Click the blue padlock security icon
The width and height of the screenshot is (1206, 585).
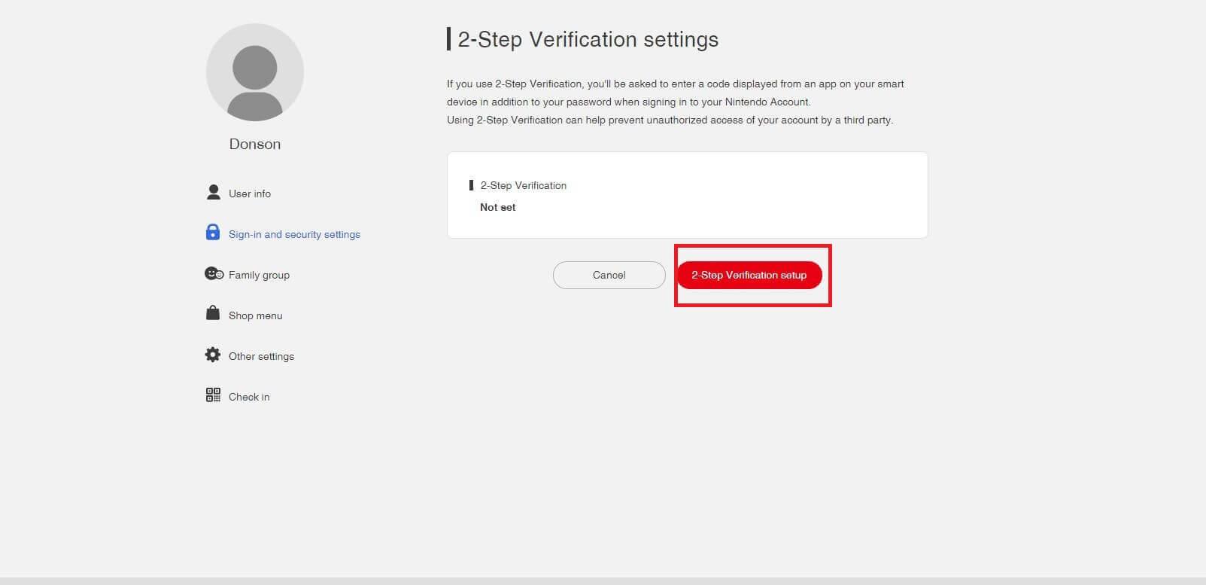click(x=213, y=233)
